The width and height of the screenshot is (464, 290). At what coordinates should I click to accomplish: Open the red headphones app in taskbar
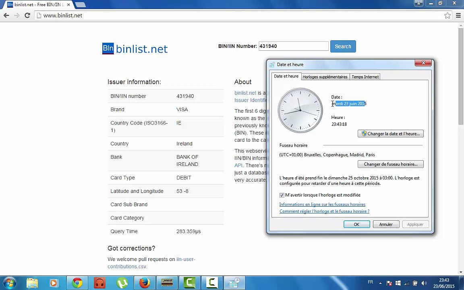click(100, 283)
